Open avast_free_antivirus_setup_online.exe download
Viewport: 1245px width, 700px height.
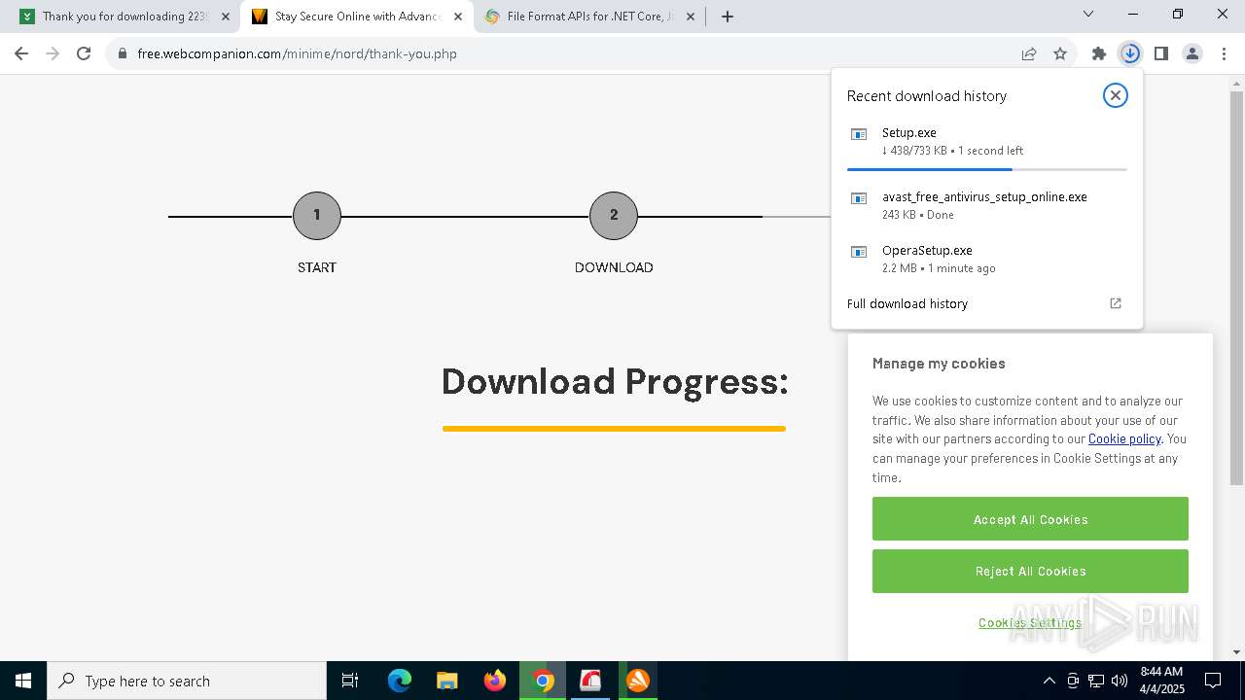[x=987, y=205]
